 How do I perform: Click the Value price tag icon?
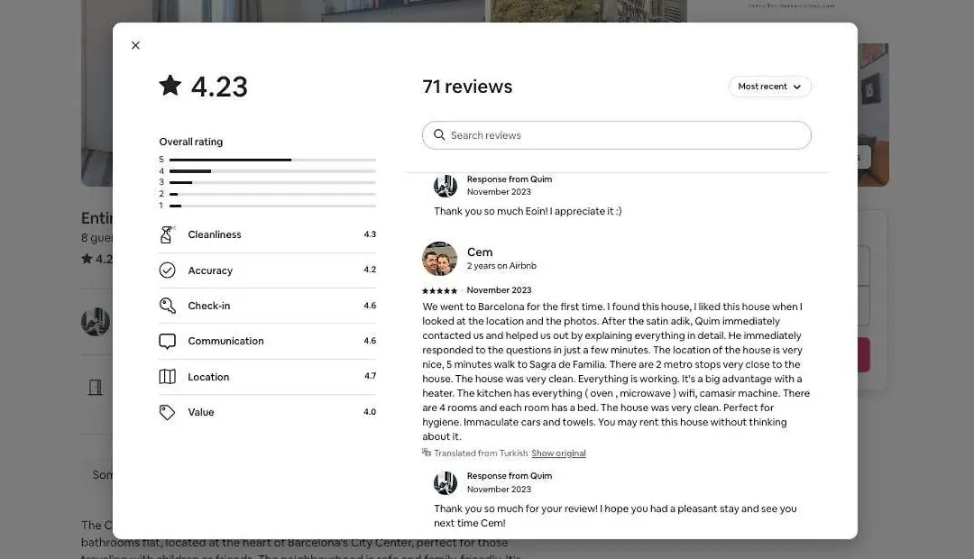167,412
